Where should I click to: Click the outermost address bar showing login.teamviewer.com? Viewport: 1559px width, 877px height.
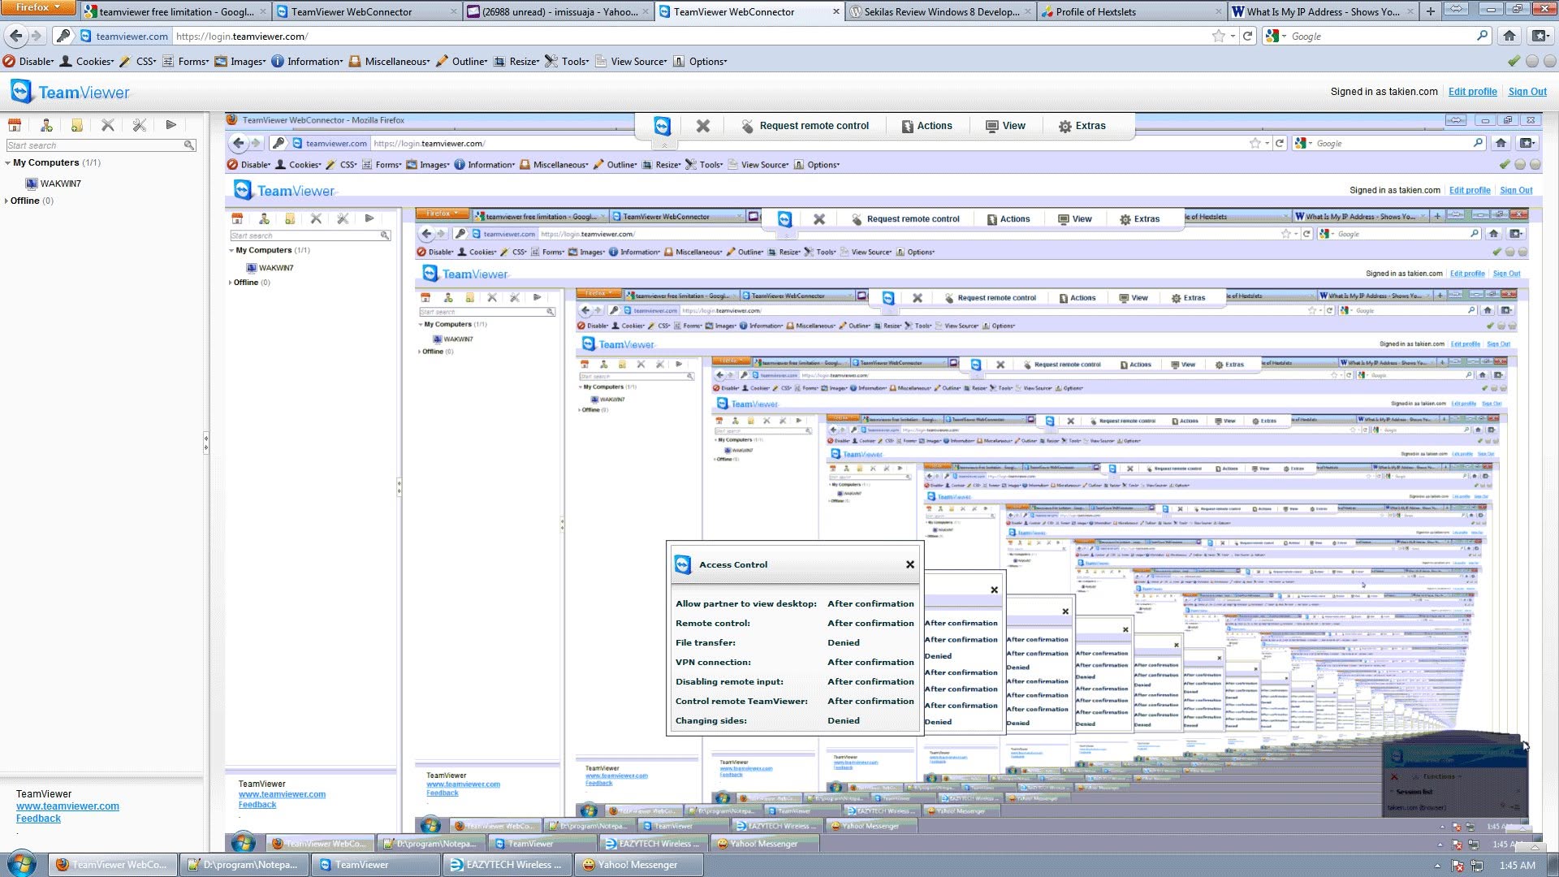[690, 36]
